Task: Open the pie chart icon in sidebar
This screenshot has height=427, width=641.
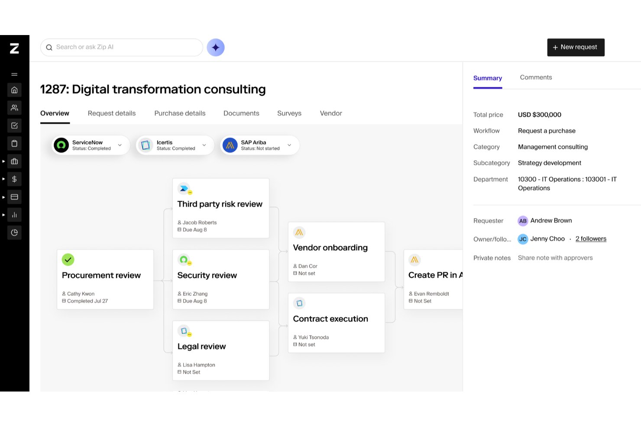Action: click(14, 233)
